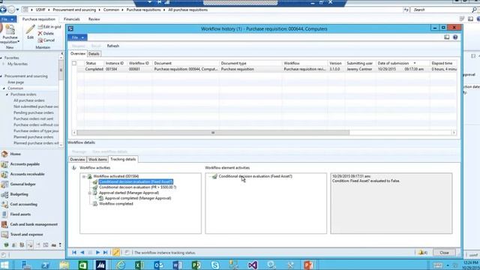Viewport: 480px width, 270px height.
Task: Select Conditional decision evaluation (PR > $500.00 ?)
Action: [137, 187]
